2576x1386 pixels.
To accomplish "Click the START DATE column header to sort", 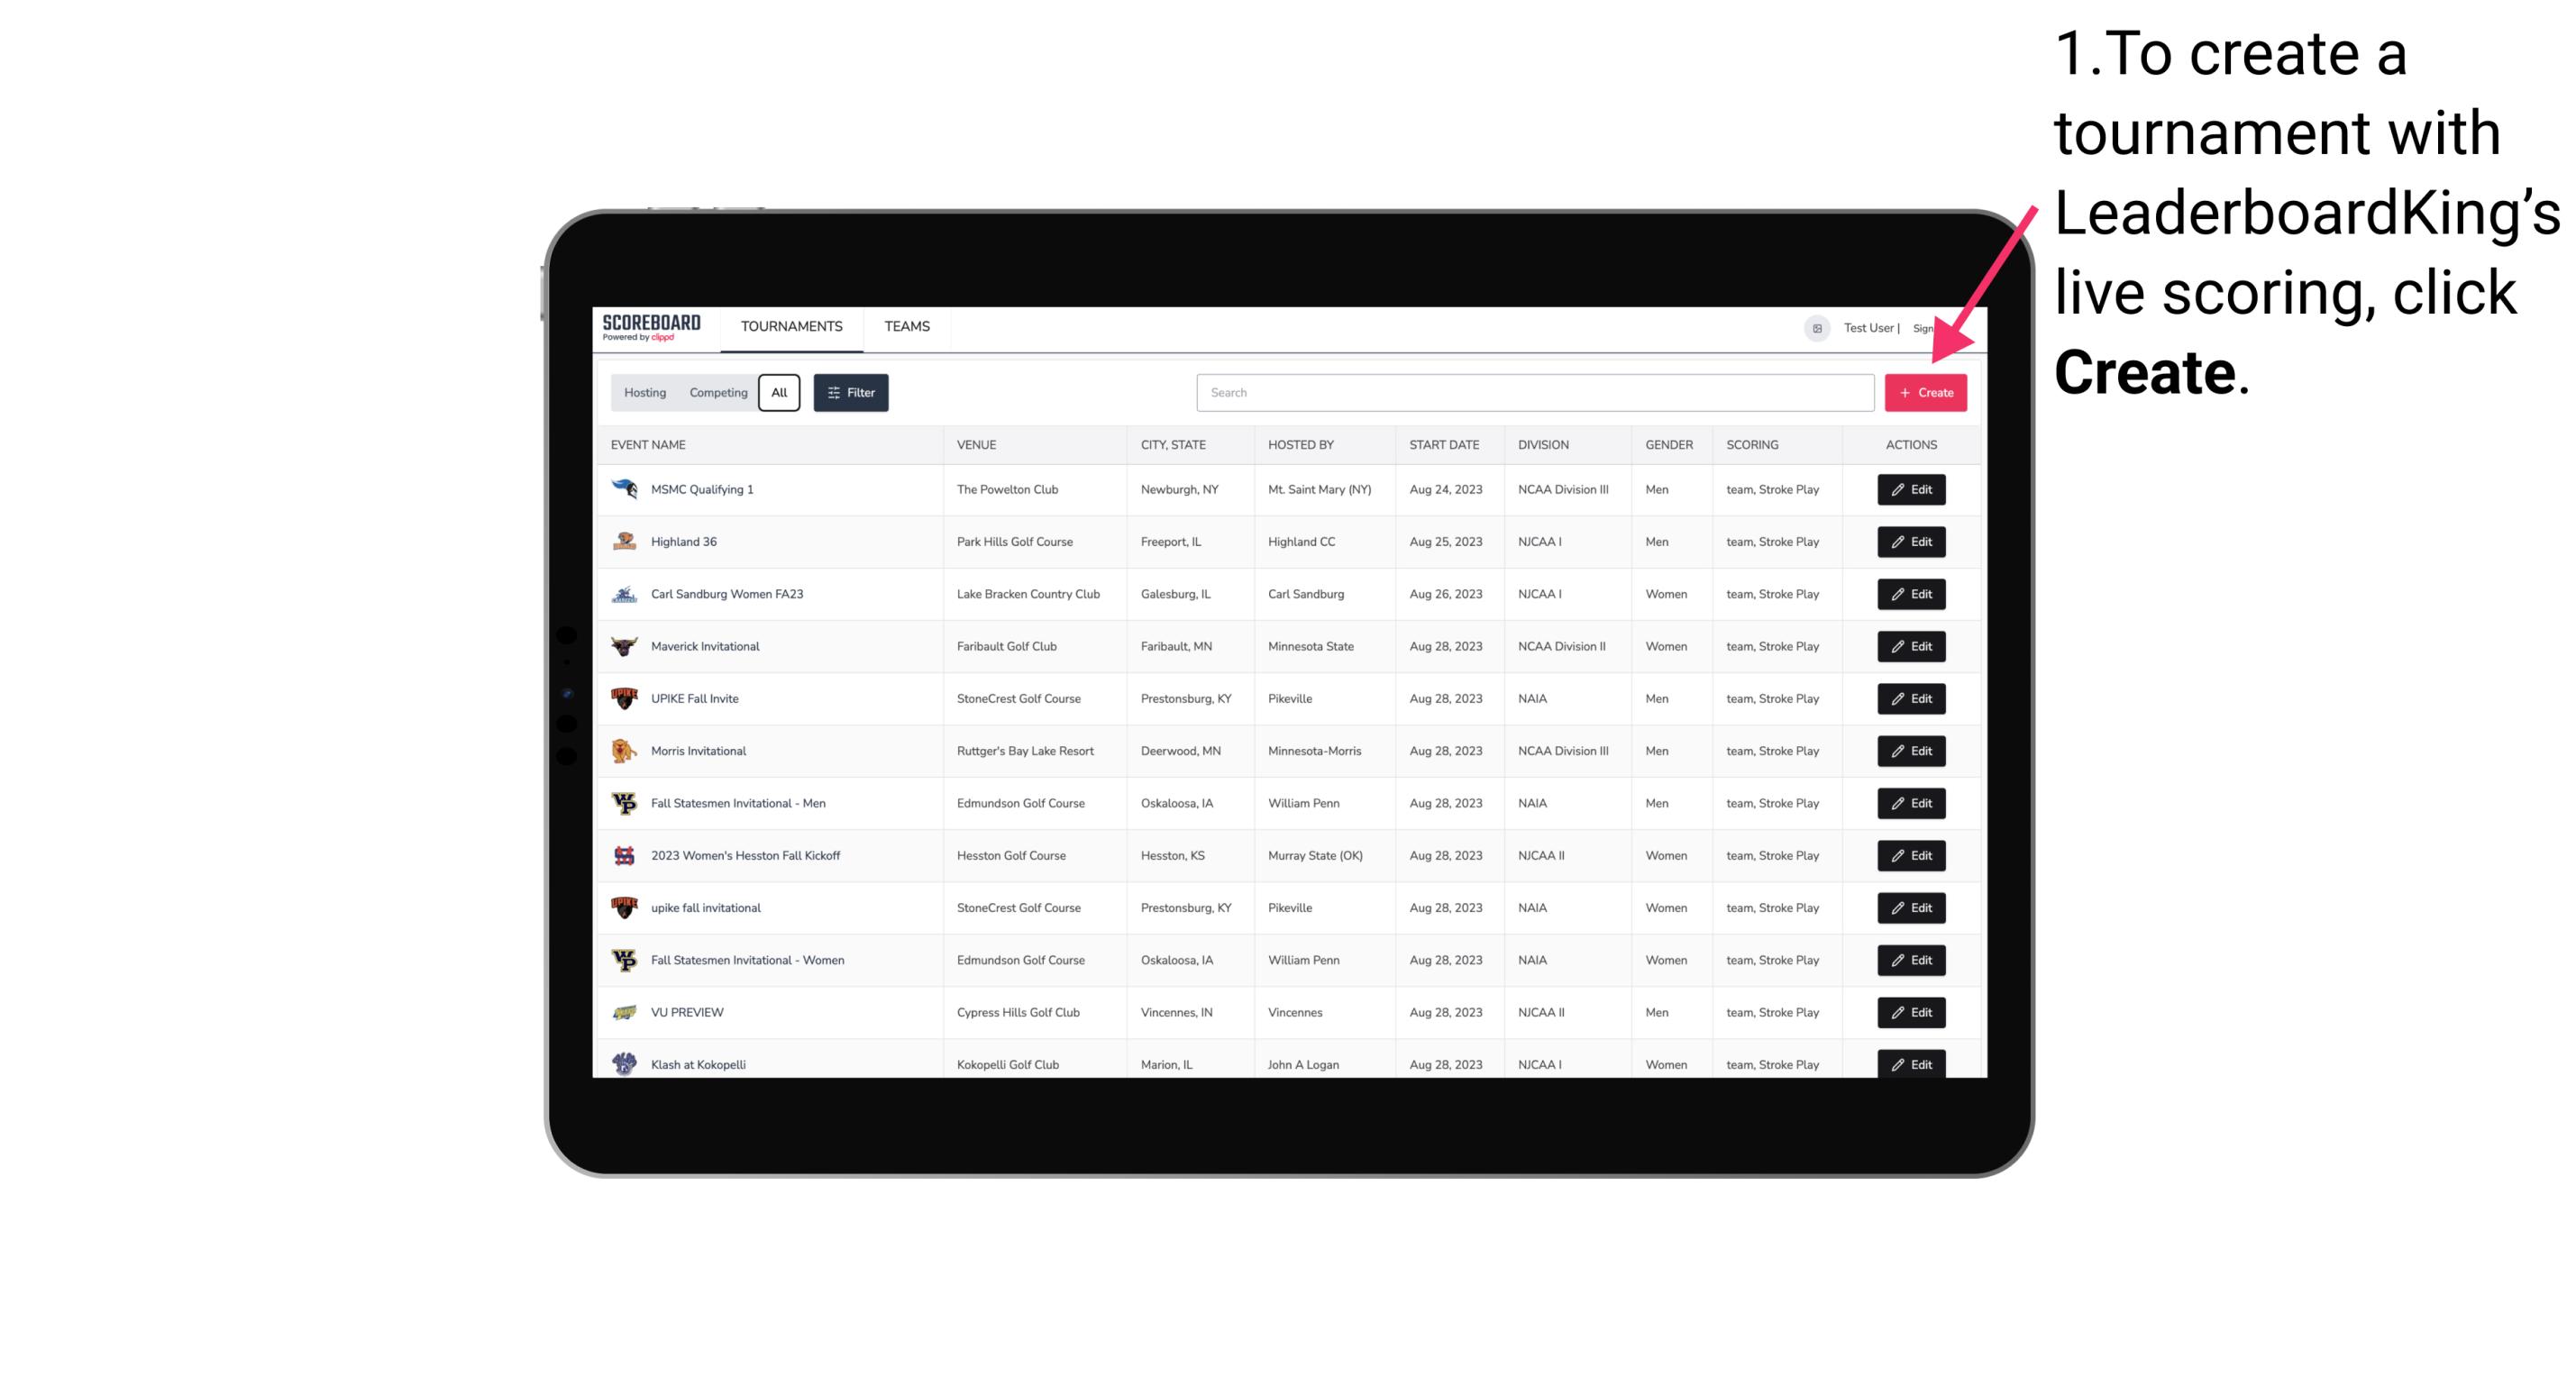I will pyautogui.click(x=1442, y=445).
